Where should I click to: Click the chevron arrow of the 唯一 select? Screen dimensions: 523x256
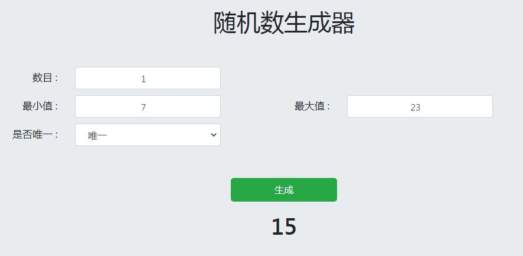click(214, 135)
